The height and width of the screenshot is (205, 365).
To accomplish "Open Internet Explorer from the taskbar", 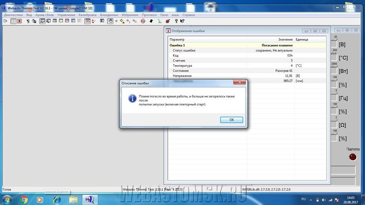I will [x=57, y=200].
